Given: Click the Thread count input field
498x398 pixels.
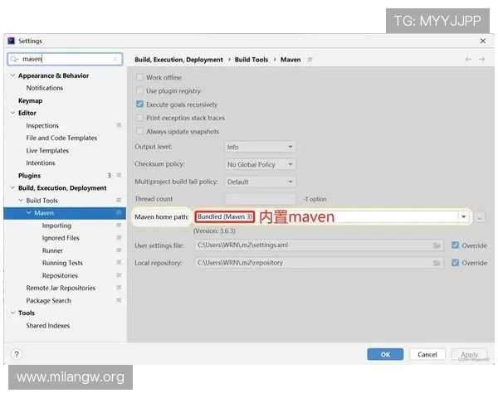Looking at the screenshot, I should coord(260,199).
